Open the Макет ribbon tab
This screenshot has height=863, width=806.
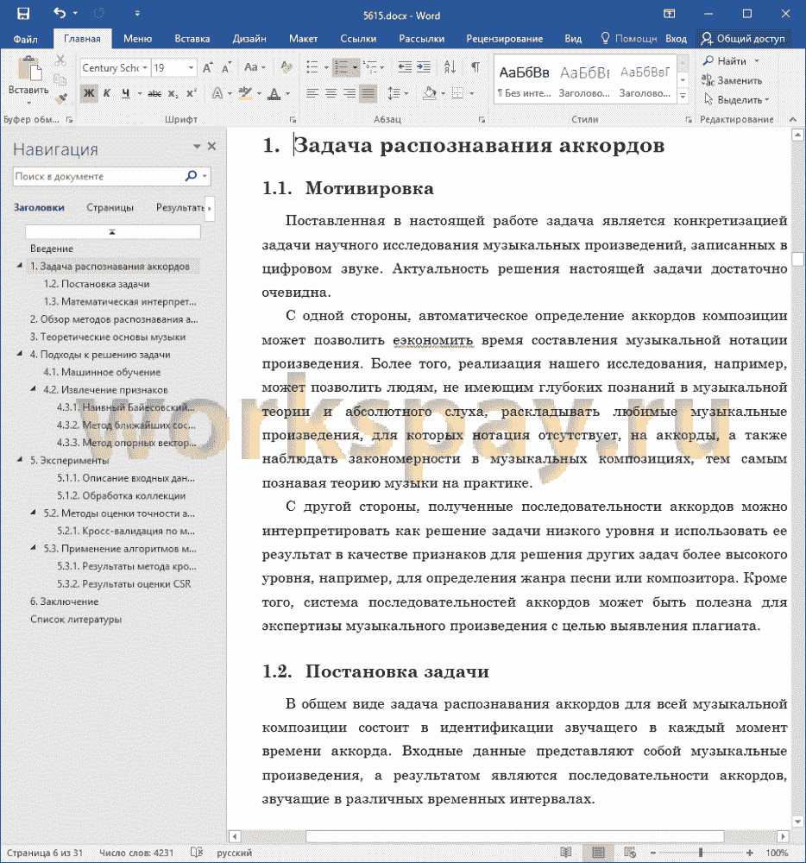(303, 39)
